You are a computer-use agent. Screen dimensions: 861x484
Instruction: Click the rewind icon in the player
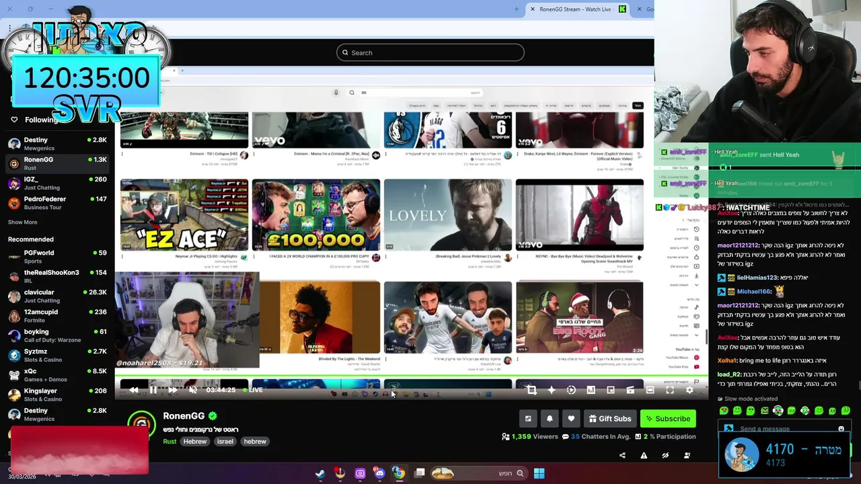134,390
